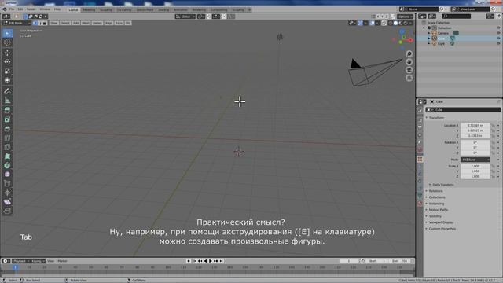Hide the Camera in outliner
The height and width of the screenshot is (283, 503).
pyautogui.click(x=498, y=33)
